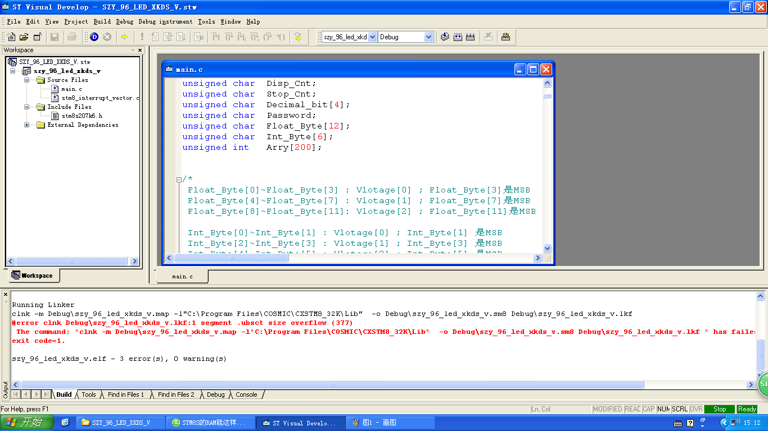768x431 pixels.
Task: Collapse the Include Files folder
Action: pyautogui.click(x=26, y=107)
